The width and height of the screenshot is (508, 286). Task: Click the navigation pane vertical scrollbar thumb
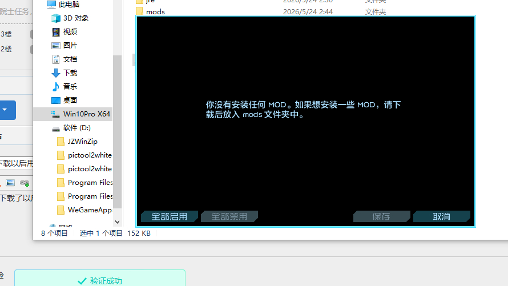117,131
